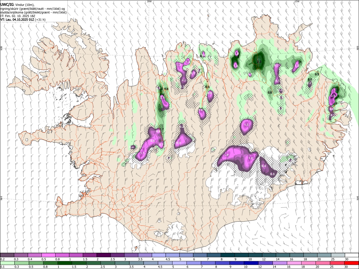Pick the 3 grey-green swatch in rain scale
The width and height of the screenshot is (359, 269).
tap(122, 263)
